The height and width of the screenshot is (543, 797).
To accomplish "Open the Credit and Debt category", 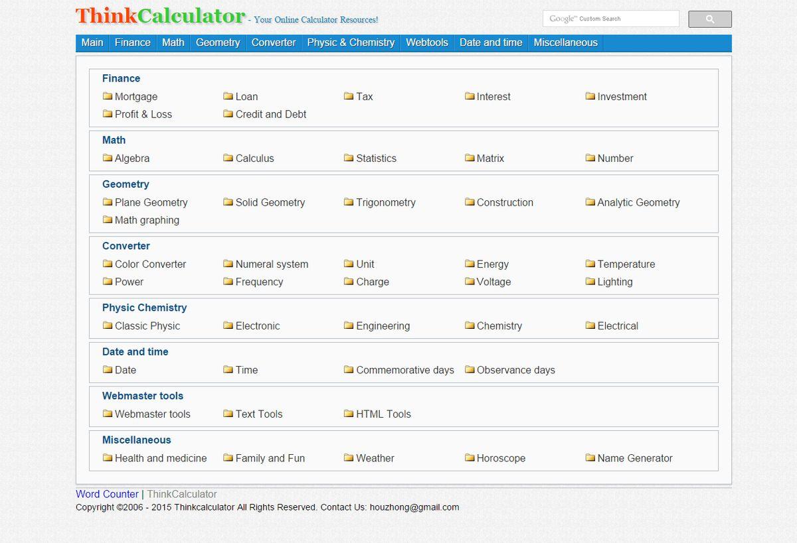I will (x=271, y=114).
